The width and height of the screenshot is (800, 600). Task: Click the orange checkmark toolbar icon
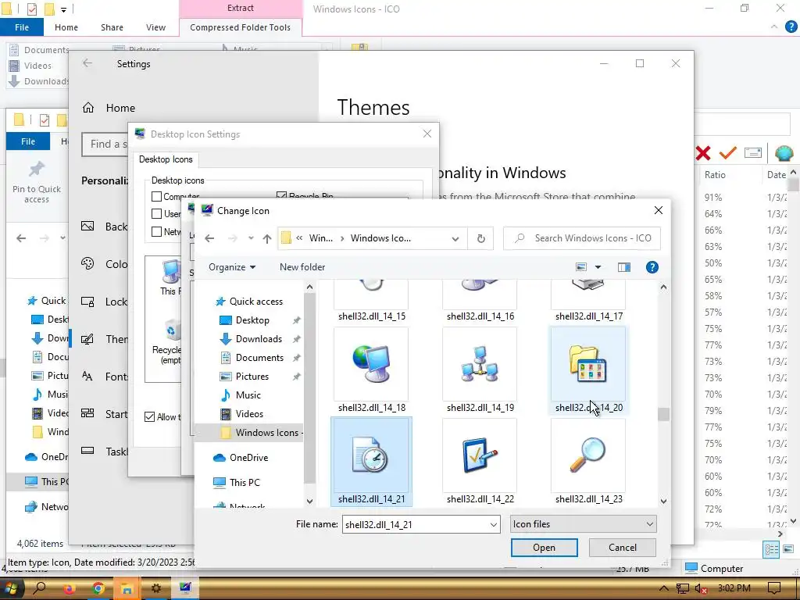pos(727,152)
